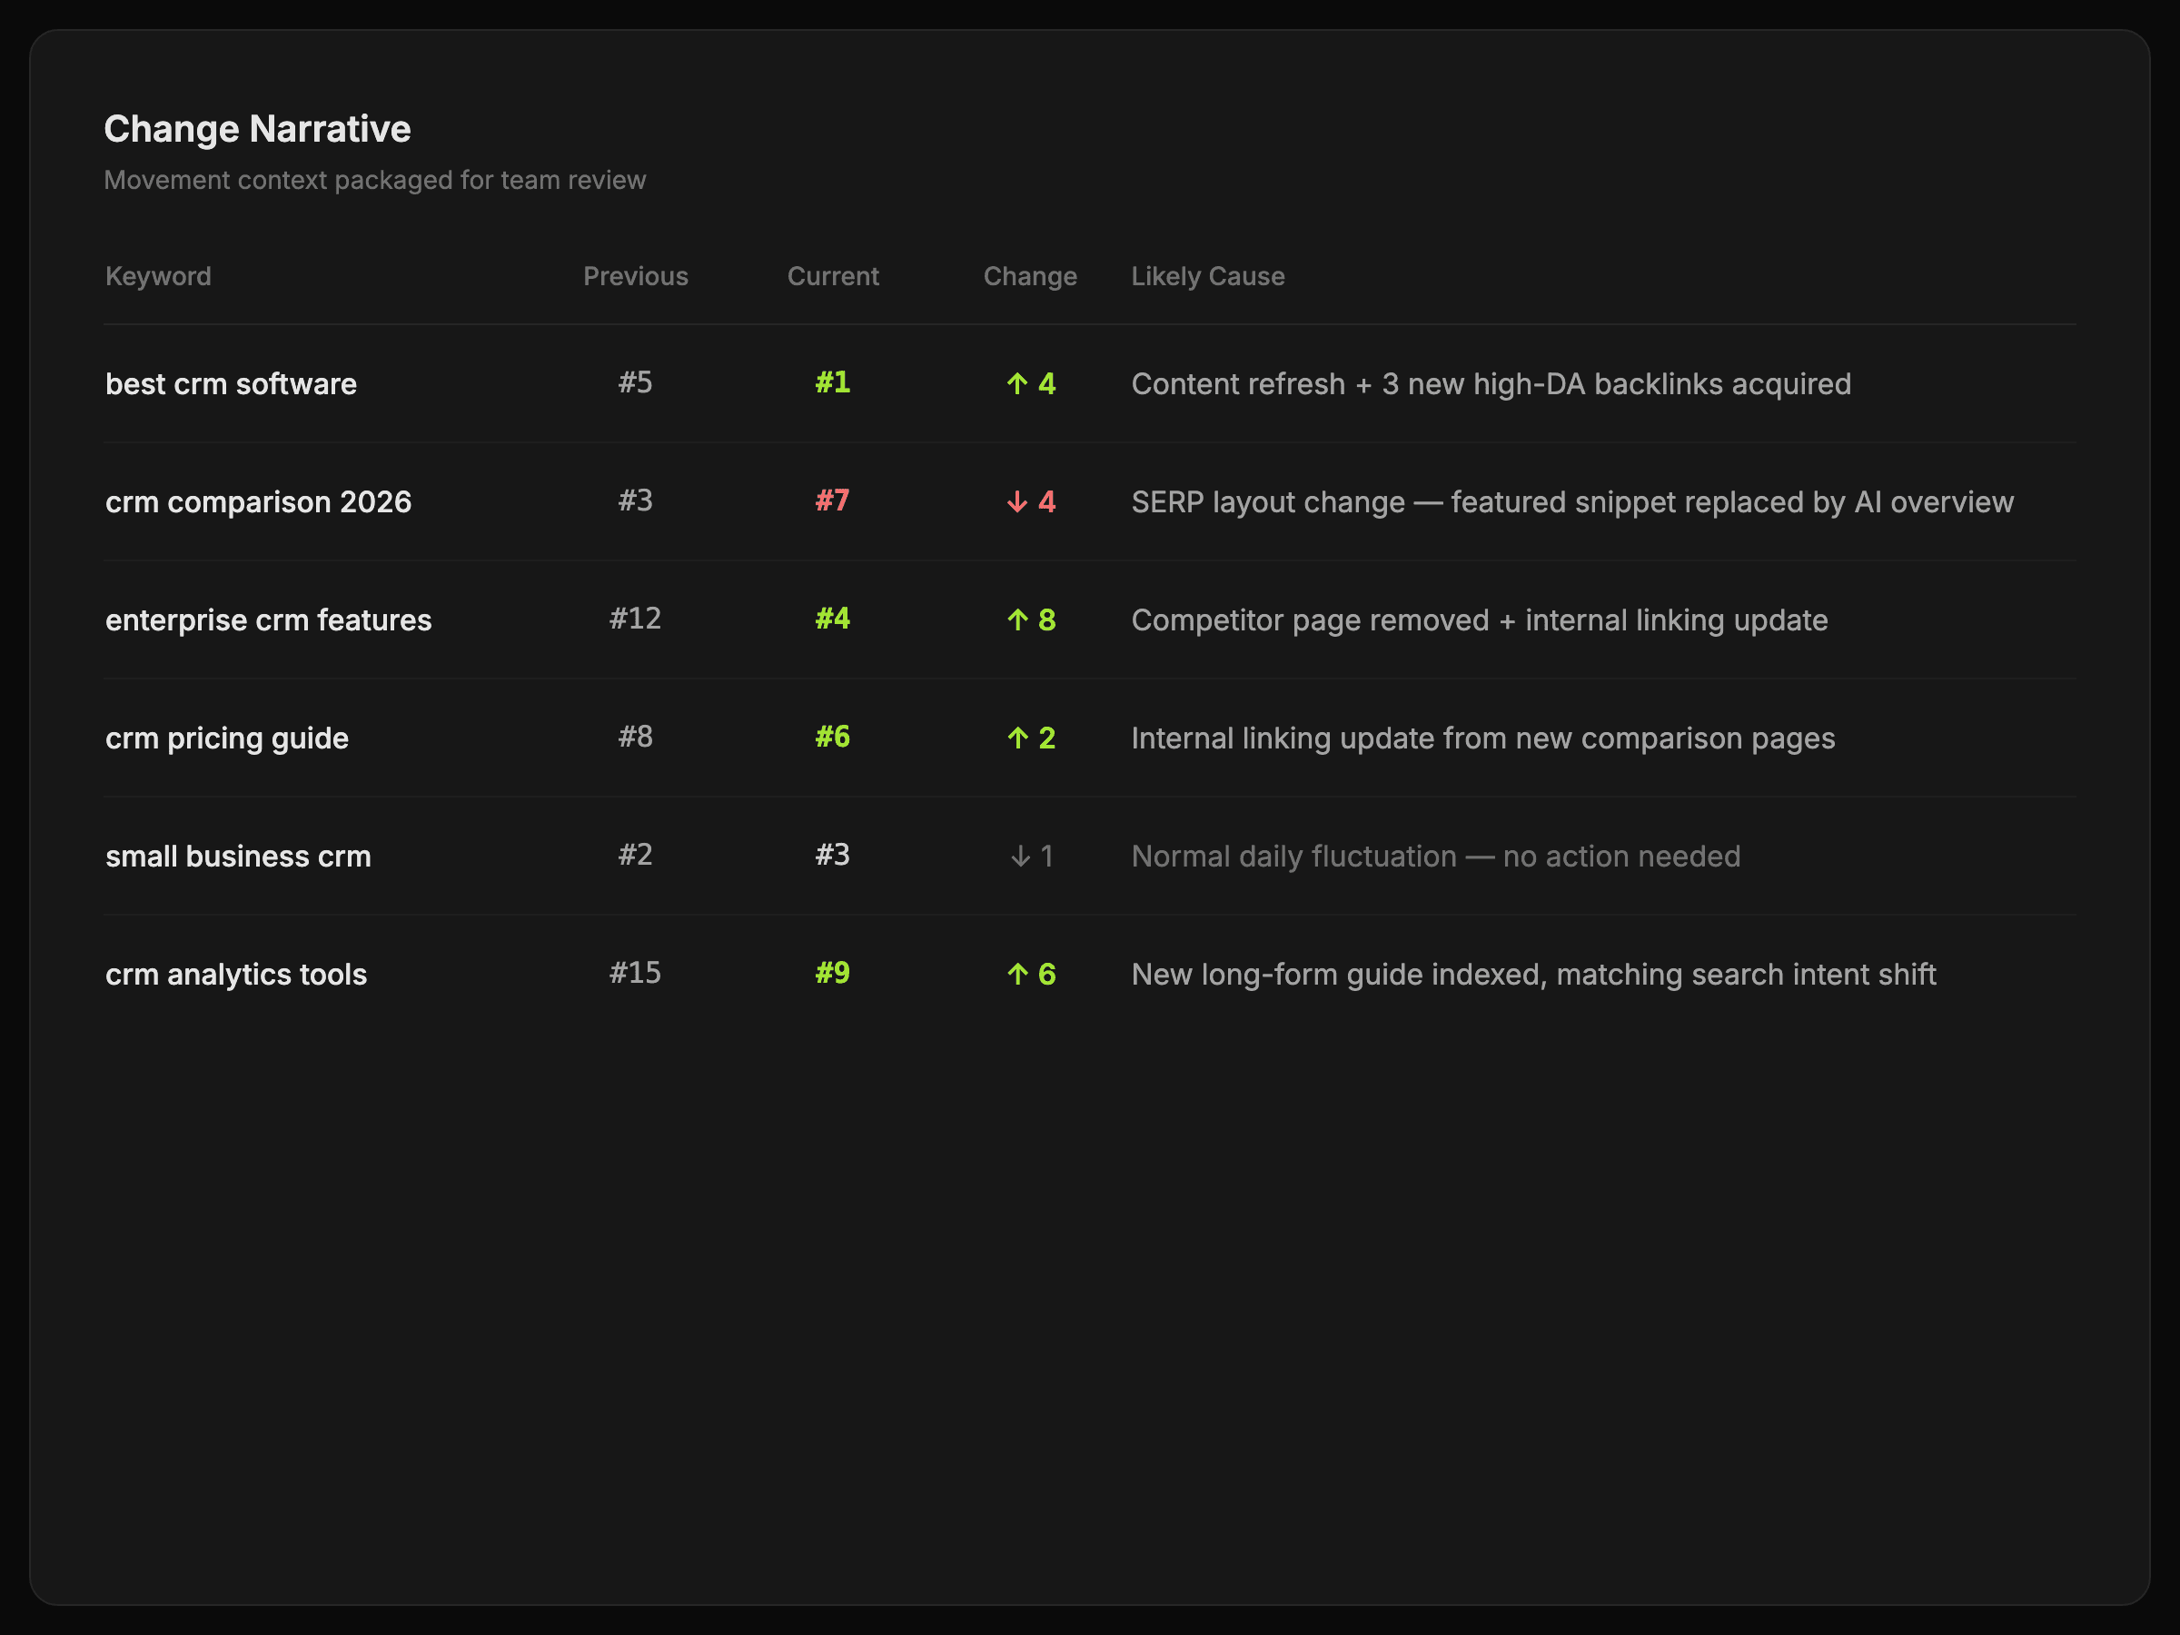
Task: Click the Previous column header
Action: pyautogui.click(x=635, y=276)
